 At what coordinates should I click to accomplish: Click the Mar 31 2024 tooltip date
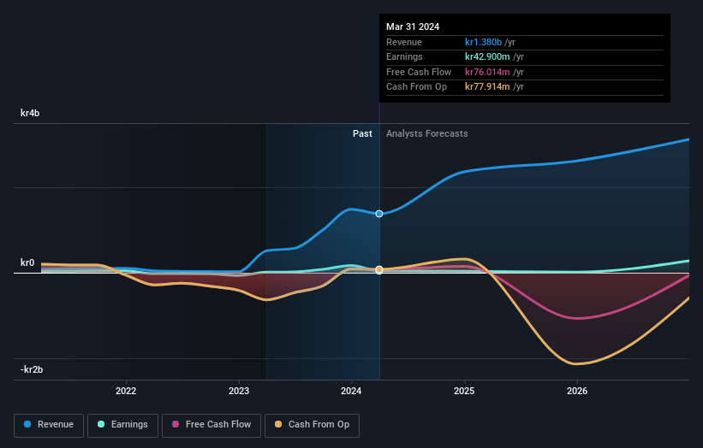[x=413, y=27]
